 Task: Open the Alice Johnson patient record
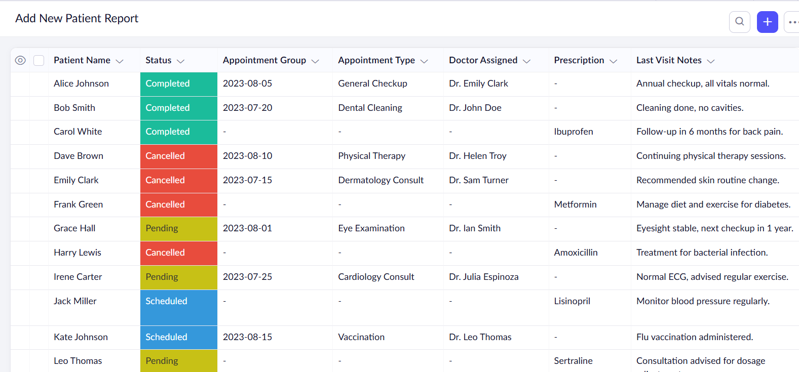pyautogui.click(x=81, y=84)
